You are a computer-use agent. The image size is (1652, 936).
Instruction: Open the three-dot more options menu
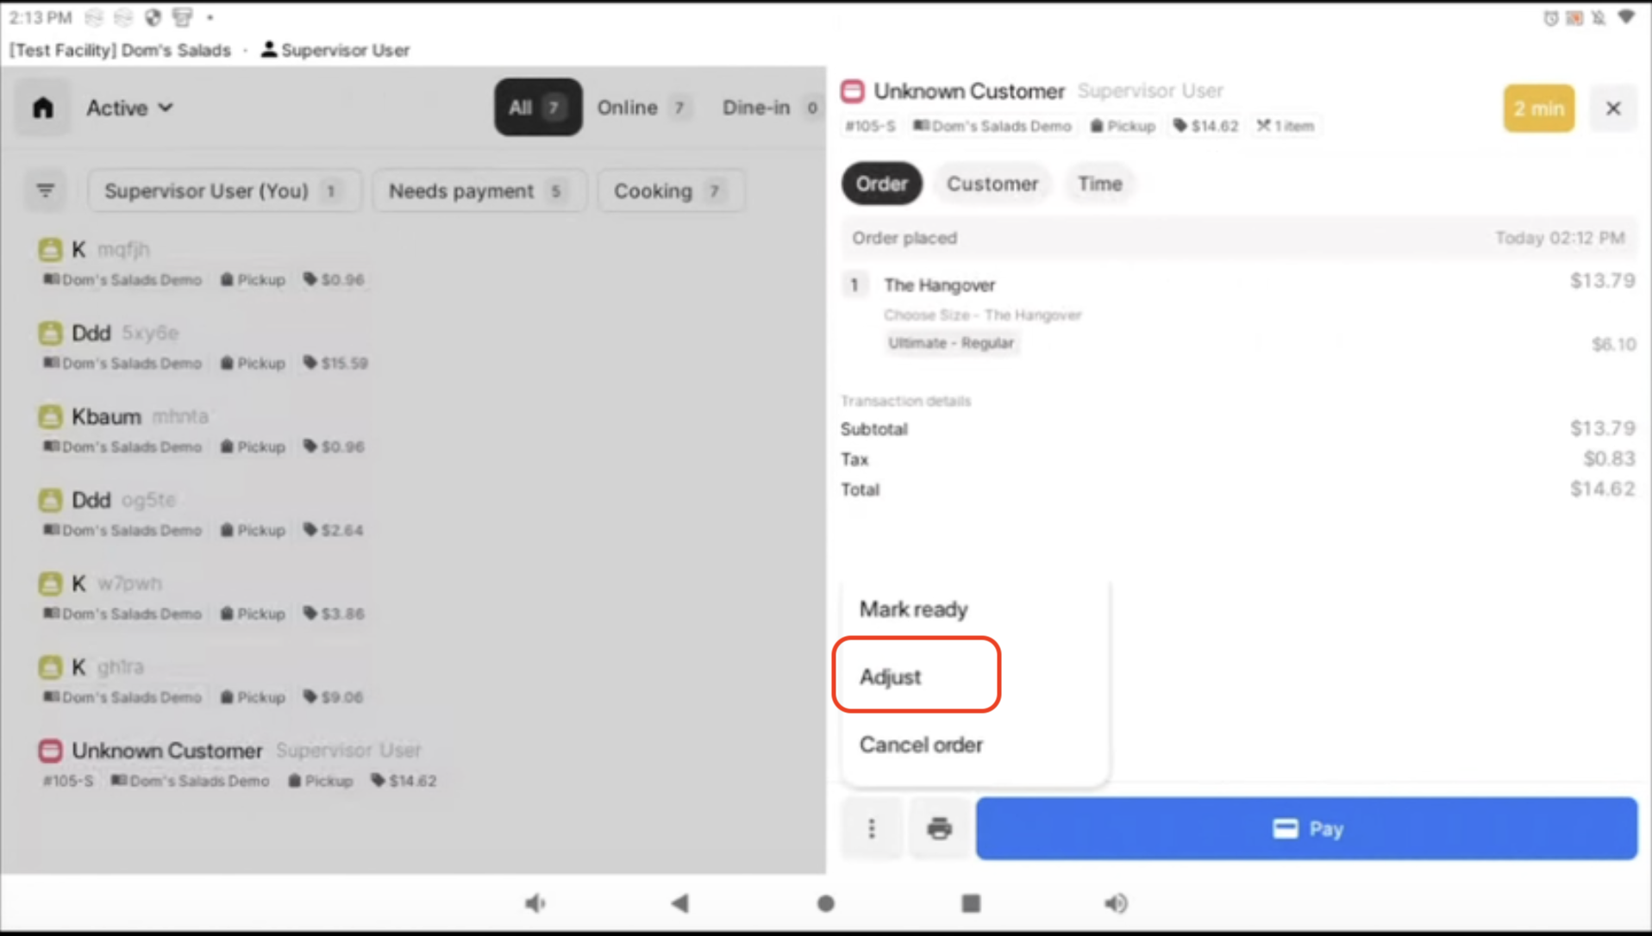[x=872, y=828]
